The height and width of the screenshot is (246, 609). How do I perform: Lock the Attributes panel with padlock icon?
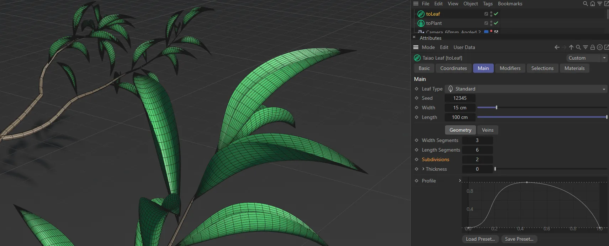[592, 47]
